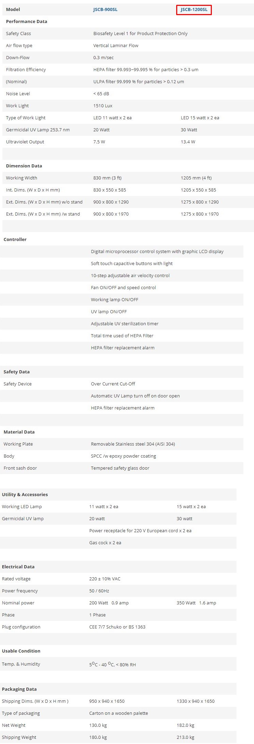Open the JSCB-1200SL model link
254x744 pixels.
(x=194, y=10)
